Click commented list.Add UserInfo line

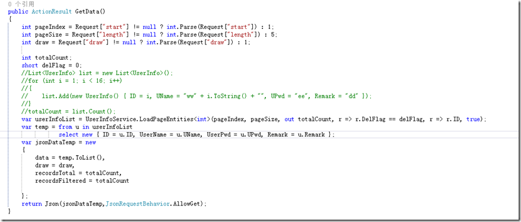[x=196, y=96]
